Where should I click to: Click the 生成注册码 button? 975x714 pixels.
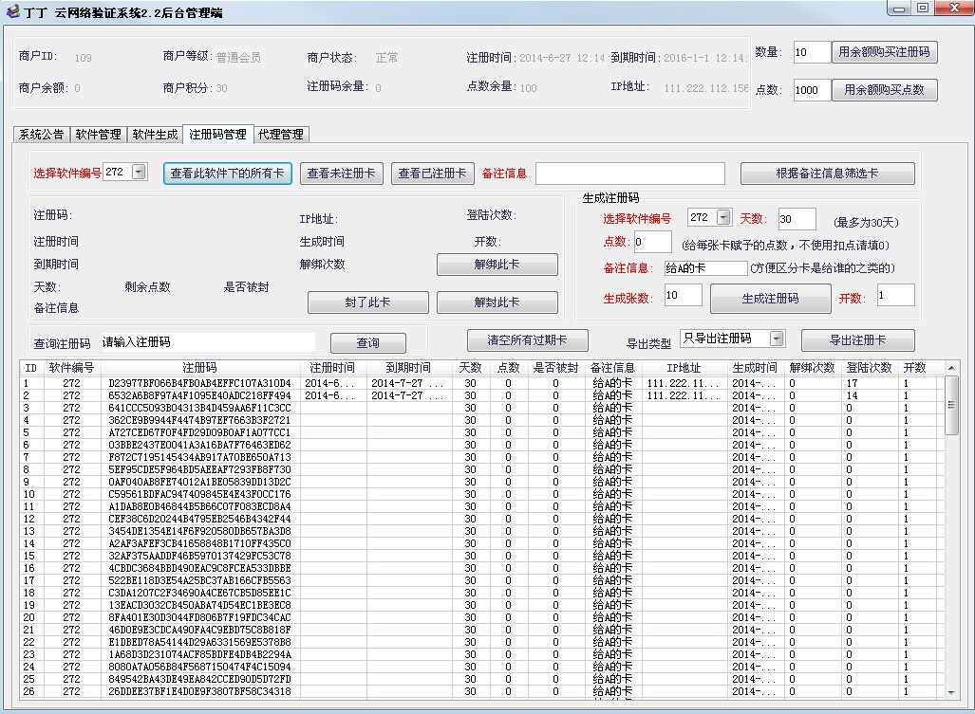tap(771, 299)
